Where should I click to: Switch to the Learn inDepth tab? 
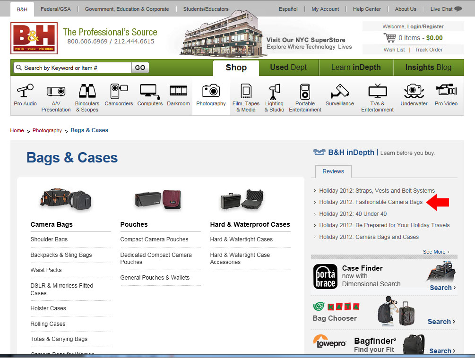356,68
